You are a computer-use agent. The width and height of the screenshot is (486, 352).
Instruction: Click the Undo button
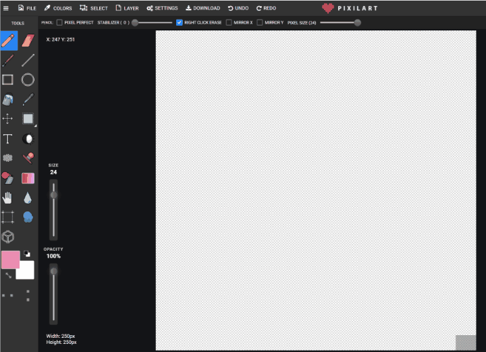point(238,8)
